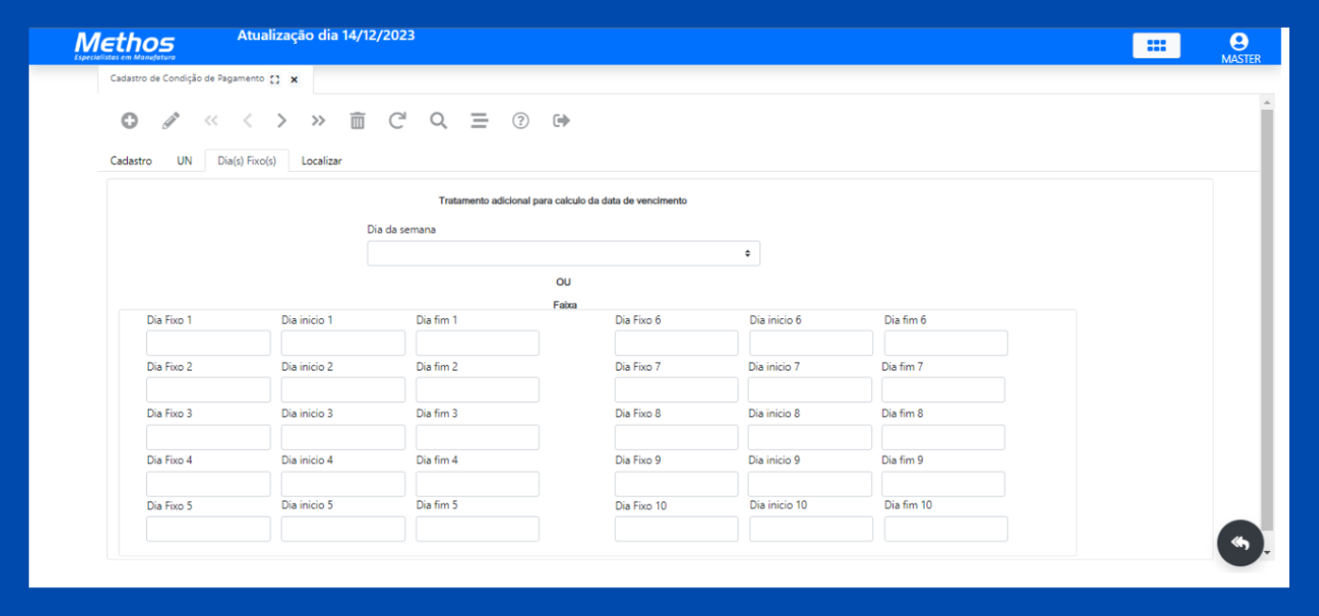Image resolution: width=1319 pixels, height=616 pixels.
Task: Click the scrollbar down arrow
Action: [x=1267, y=553]
